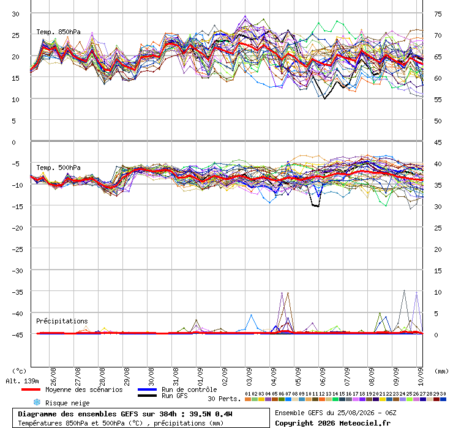Click the 'Temp. 500hPa' chart label

coord(58,168)
